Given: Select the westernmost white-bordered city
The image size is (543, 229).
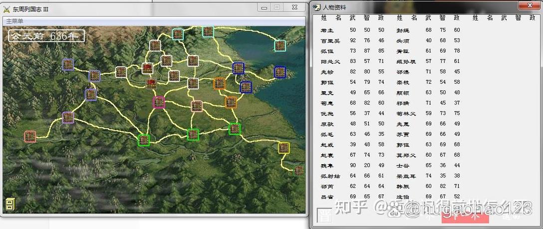Looking at the screenshot, I should (121, 72).
